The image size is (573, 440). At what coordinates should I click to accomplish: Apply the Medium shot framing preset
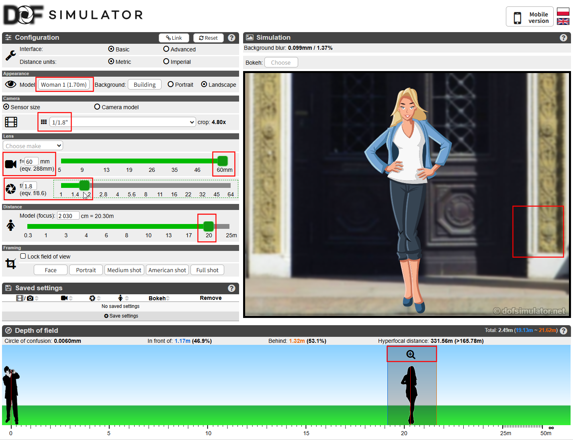[x=124, y=270]
